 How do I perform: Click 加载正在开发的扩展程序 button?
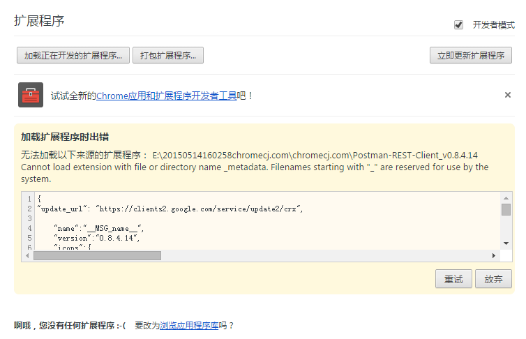click(73, 55)
